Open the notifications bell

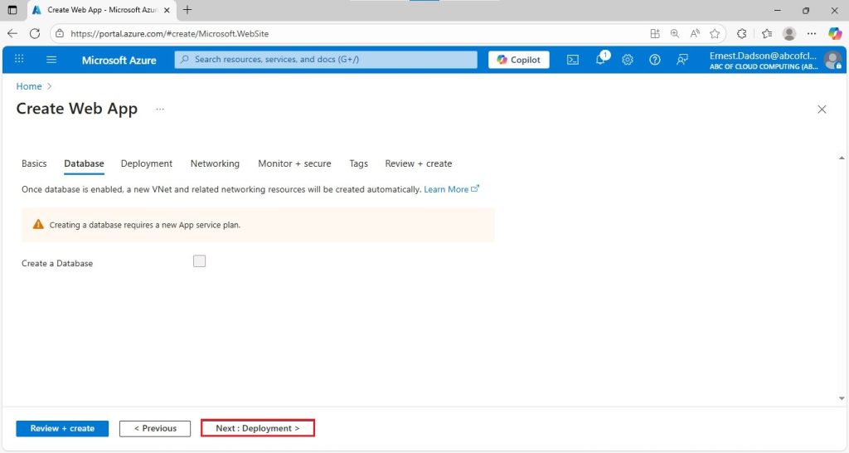[x=601, y=60]
